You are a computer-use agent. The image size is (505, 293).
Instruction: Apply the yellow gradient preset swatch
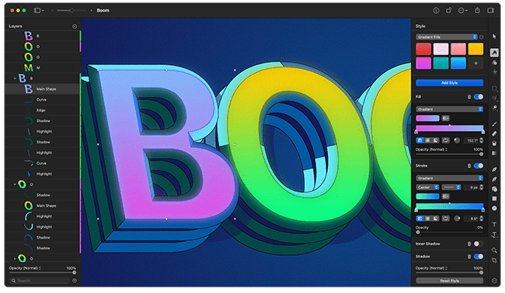tap(475, 49)
